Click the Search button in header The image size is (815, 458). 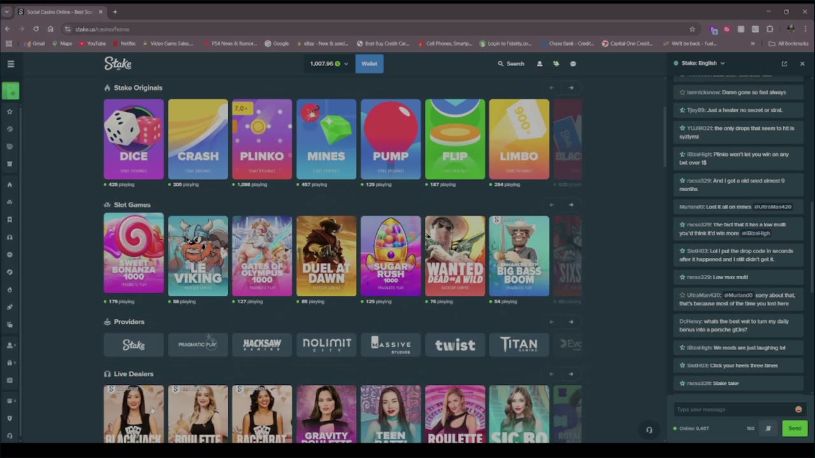[x=511, y=64]
